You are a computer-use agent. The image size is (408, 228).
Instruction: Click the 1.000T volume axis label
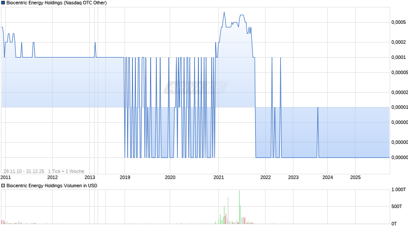(x=398, y=189)
